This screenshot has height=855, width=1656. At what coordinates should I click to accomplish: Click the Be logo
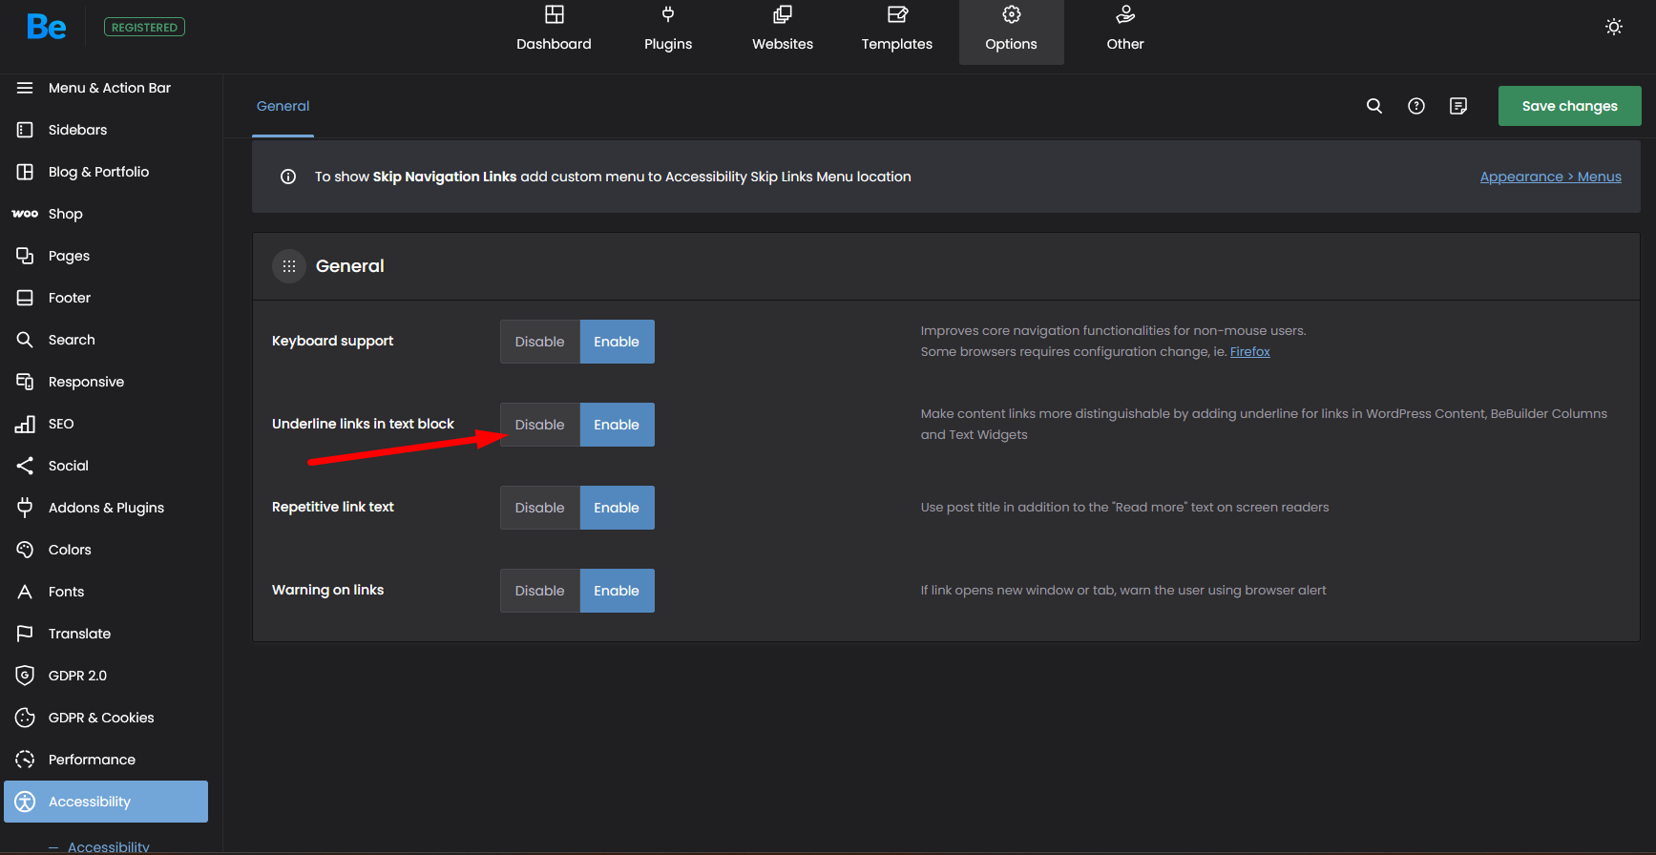[47, 27]
